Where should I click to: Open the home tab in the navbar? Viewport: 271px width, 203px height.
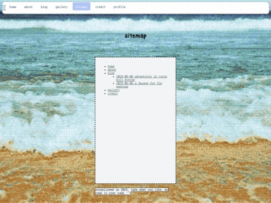tap(13, 7)
